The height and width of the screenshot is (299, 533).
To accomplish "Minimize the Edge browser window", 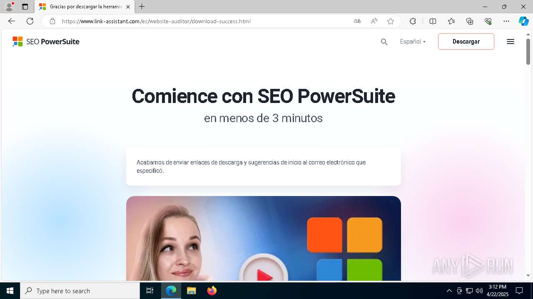I will [x=485, y=7].
